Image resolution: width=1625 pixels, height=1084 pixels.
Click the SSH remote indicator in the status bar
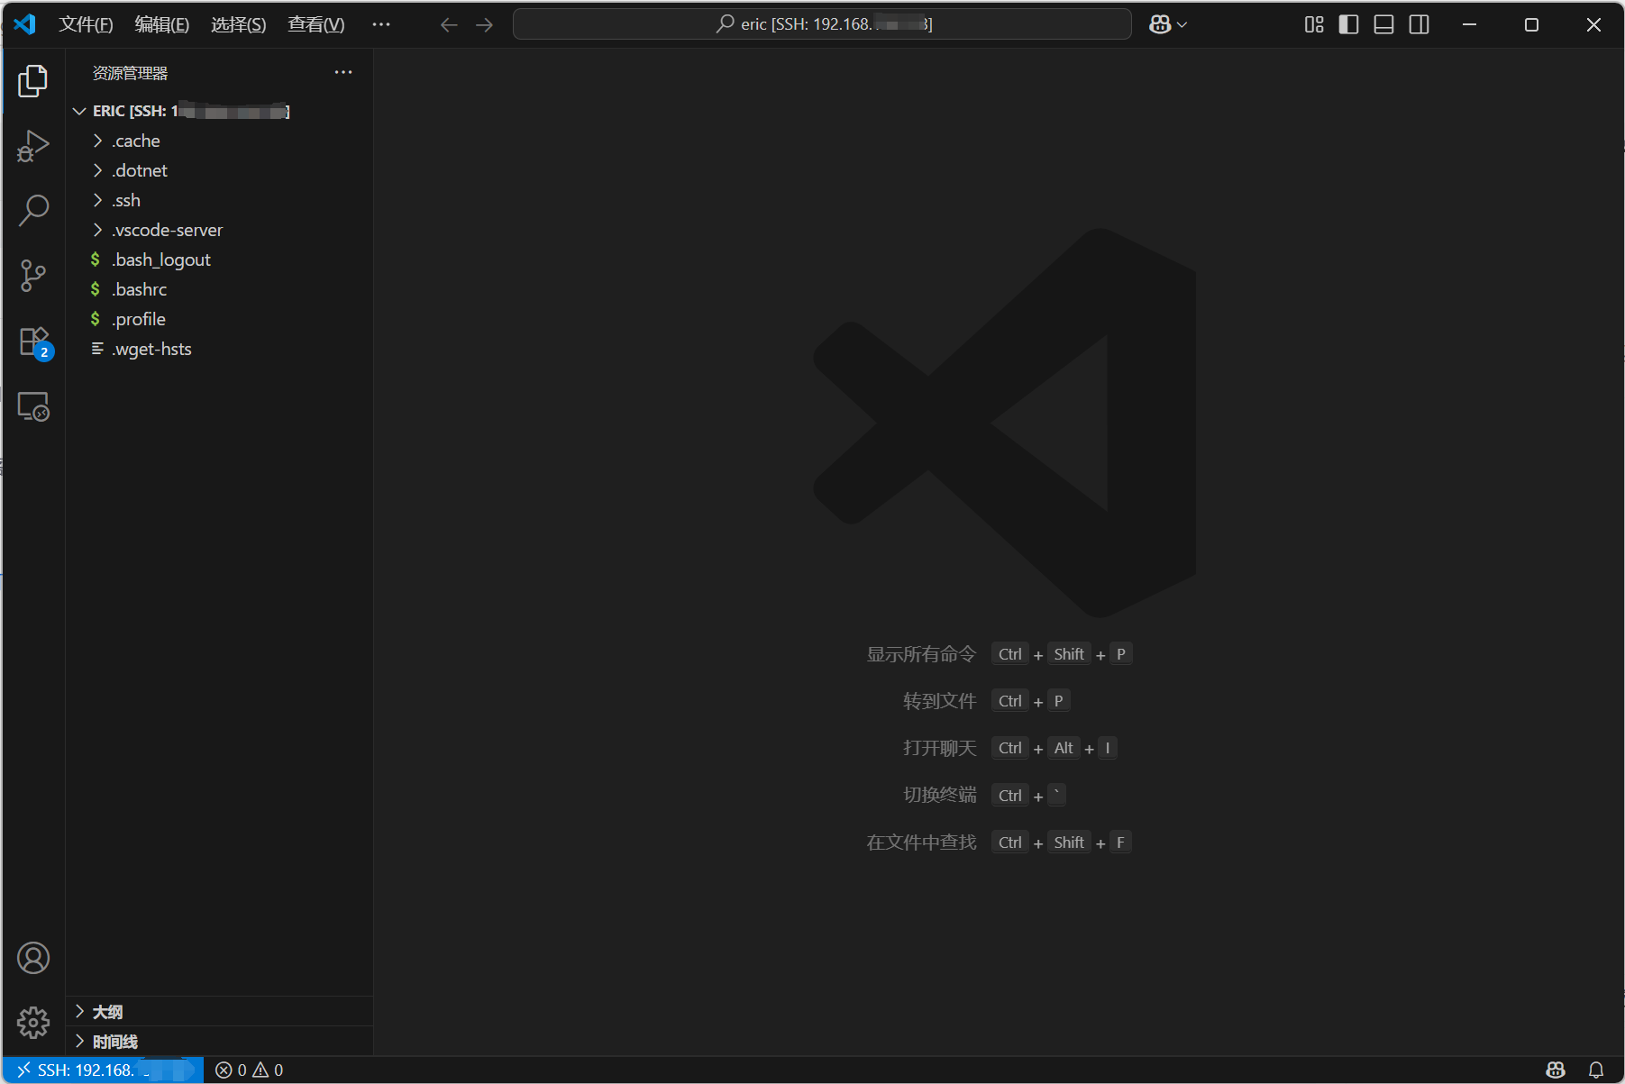click(102, 1070)
